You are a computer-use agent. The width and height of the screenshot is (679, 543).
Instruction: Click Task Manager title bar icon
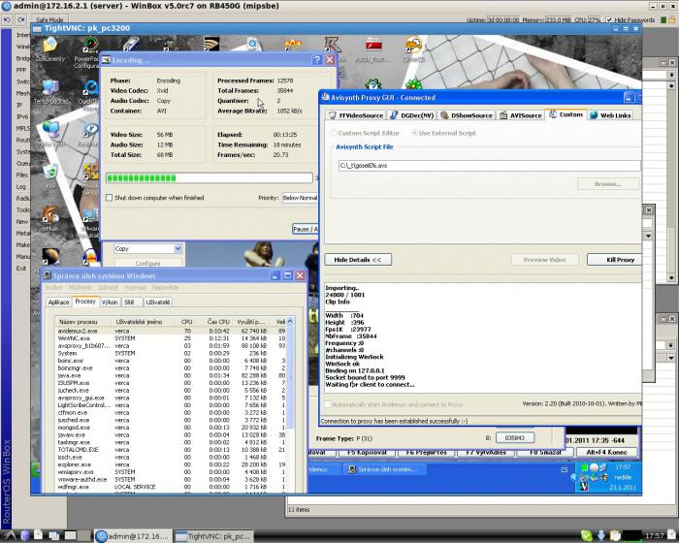point(48,275)
